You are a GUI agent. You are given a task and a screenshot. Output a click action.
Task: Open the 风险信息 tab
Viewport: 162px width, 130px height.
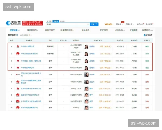click(x=85, y=30)
